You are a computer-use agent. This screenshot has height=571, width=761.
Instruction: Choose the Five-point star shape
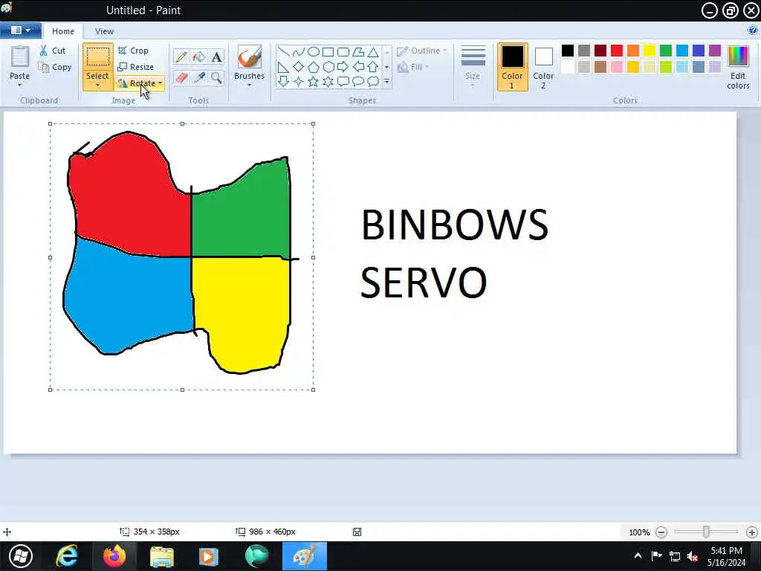point(314,82)
